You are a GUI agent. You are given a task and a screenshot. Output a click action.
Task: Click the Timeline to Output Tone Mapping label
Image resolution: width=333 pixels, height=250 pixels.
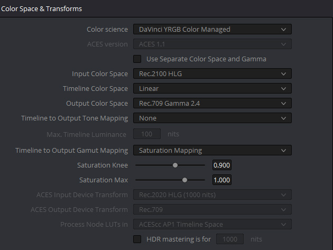(x=75, y=118)
